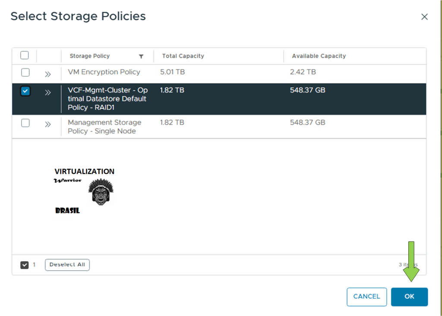
Task: Toggle the select-all checkbox in table header
Action: (25, 56)
